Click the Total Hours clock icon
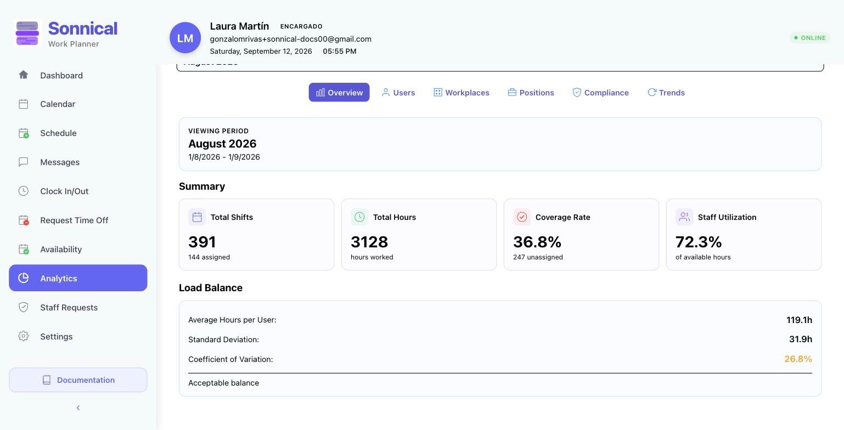This screenshot has height=430, width=844. [359, 217]
